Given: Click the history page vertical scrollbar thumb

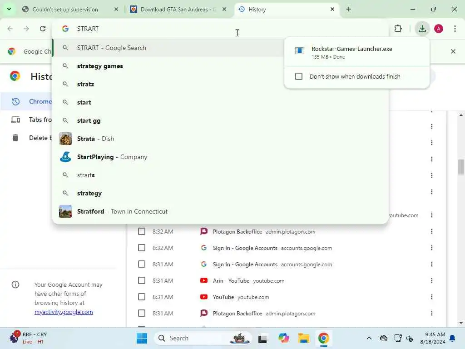Looking at the screenshot, I should coord(460,167).
